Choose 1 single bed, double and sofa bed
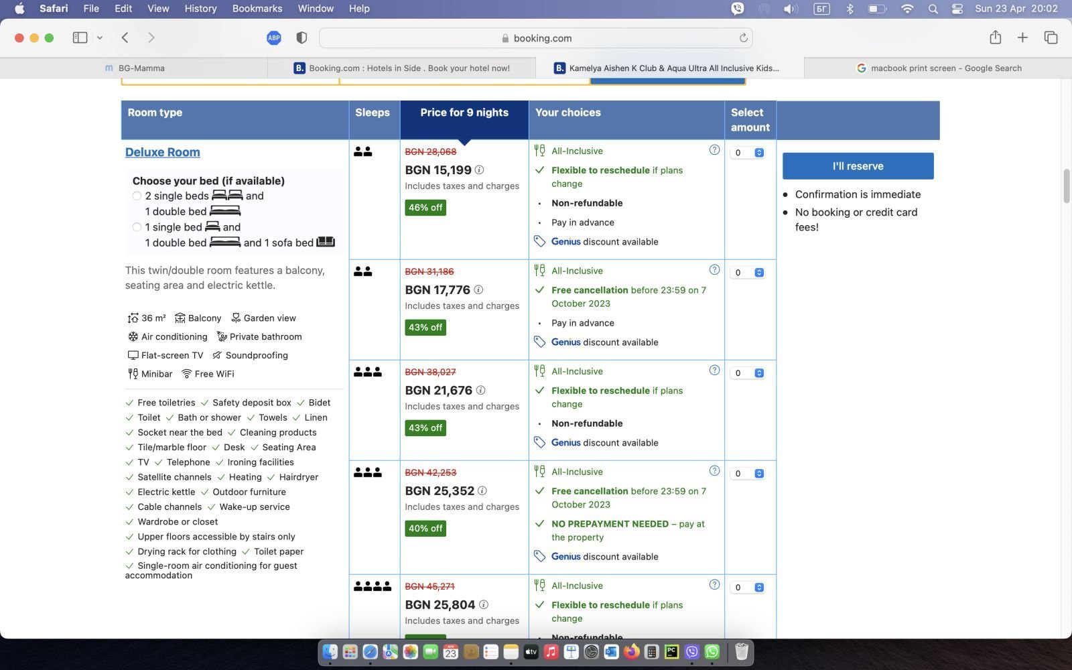This screenshot has width=1072, height=670. pyautogui.click(x=137, y=228)
